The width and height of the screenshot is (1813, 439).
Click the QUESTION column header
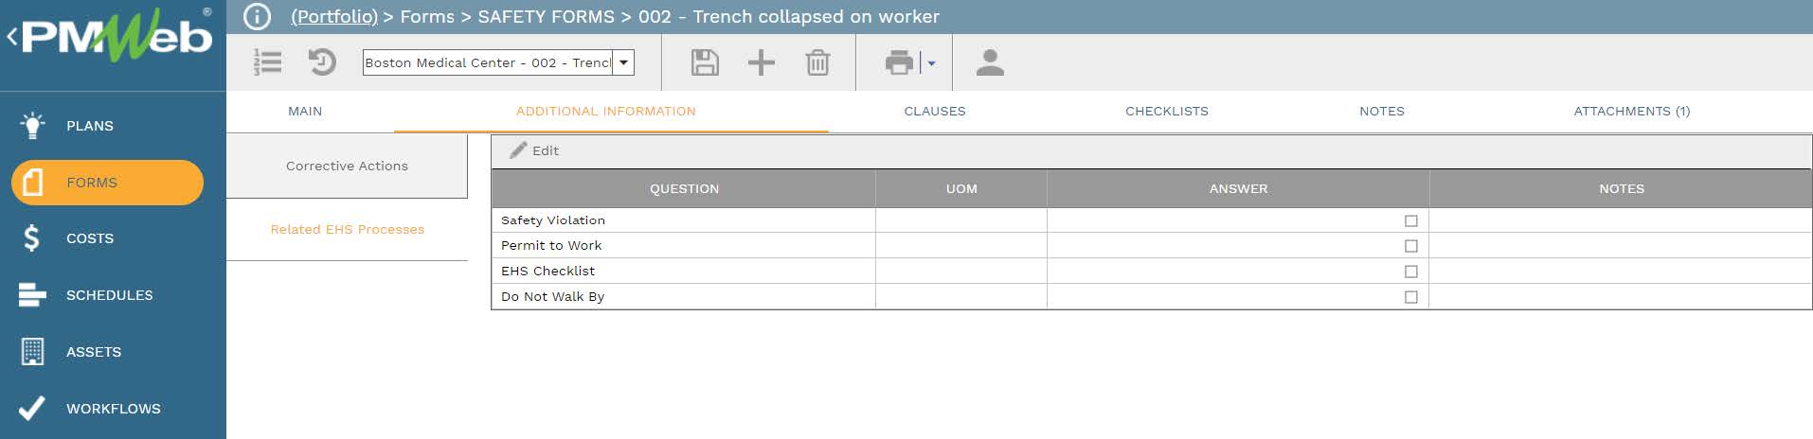click(x=684, y=188)
